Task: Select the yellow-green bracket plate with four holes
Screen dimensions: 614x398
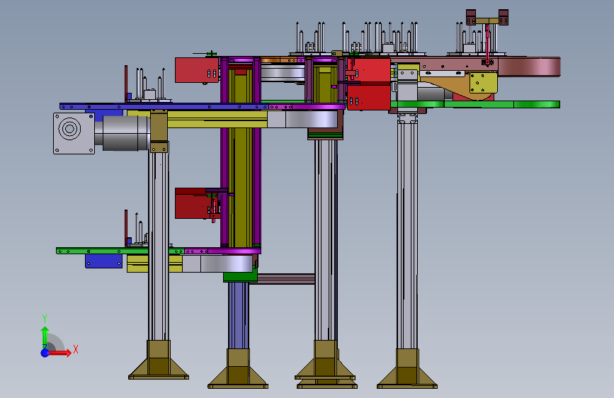Action: (x=483, y=83)
